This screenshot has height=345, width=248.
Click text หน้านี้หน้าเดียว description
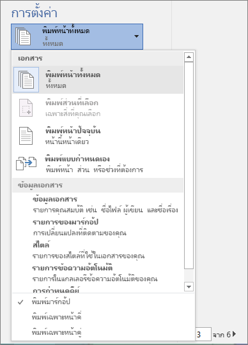click(67, 142)
